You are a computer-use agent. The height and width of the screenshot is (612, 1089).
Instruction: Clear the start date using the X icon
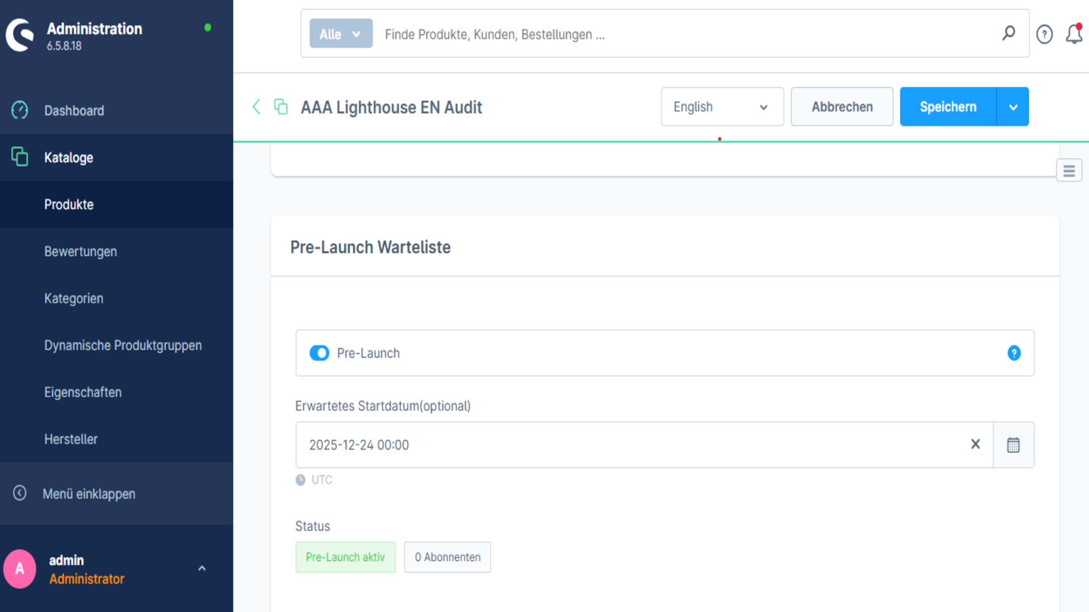coord(975,444)
